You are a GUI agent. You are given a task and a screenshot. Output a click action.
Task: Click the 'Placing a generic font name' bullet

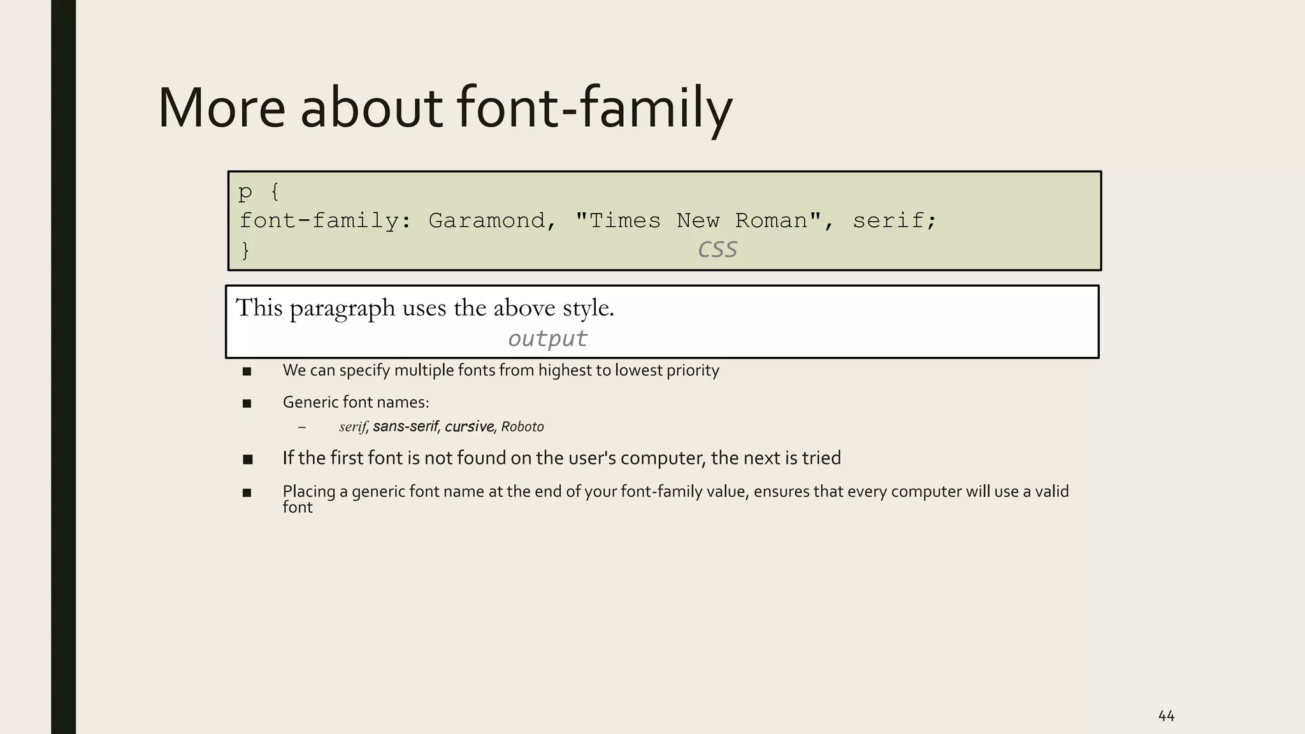pyautogui.click(x=675, y=492)
